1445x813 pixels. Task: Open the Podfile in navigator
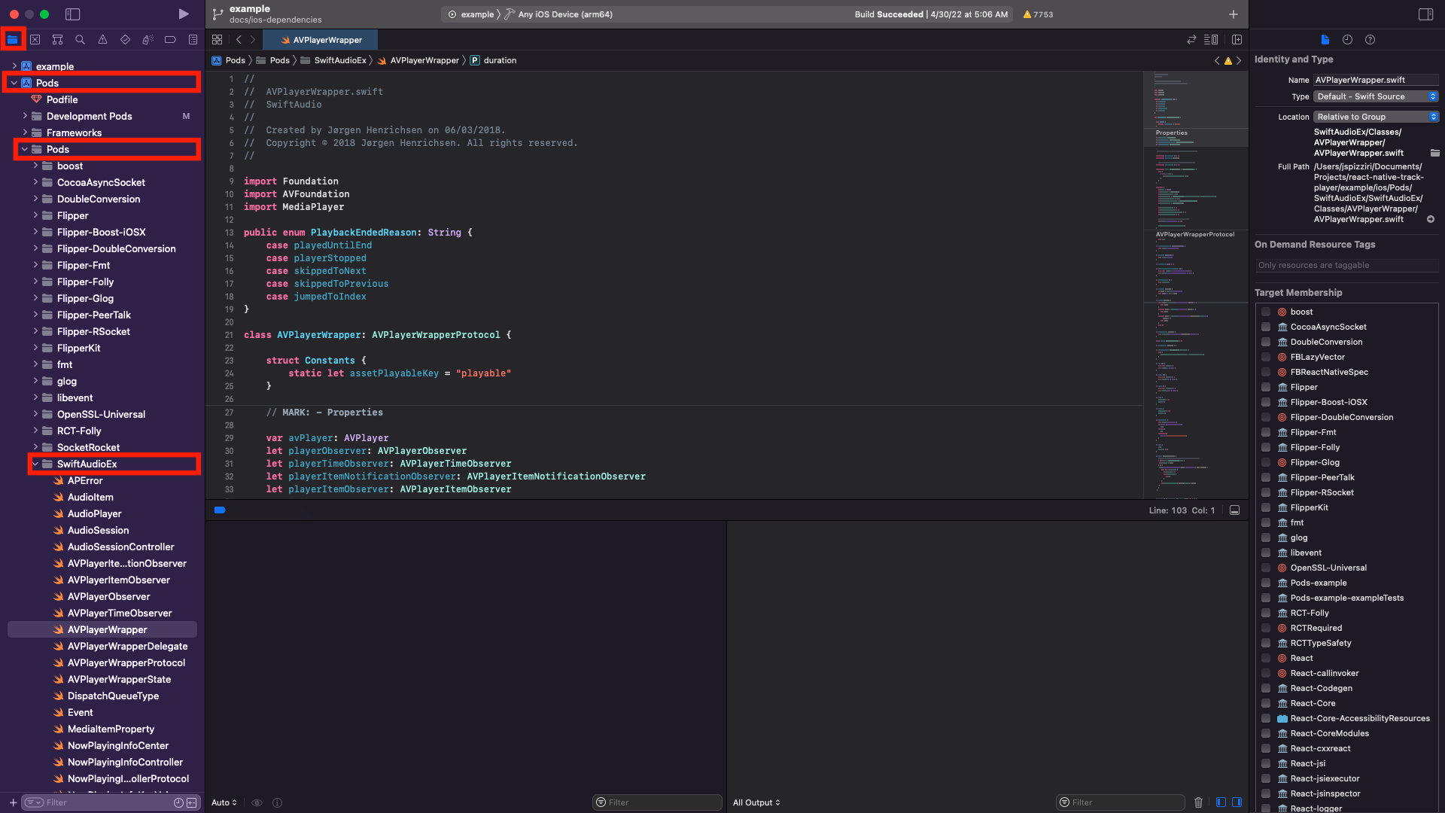[62, 99]
